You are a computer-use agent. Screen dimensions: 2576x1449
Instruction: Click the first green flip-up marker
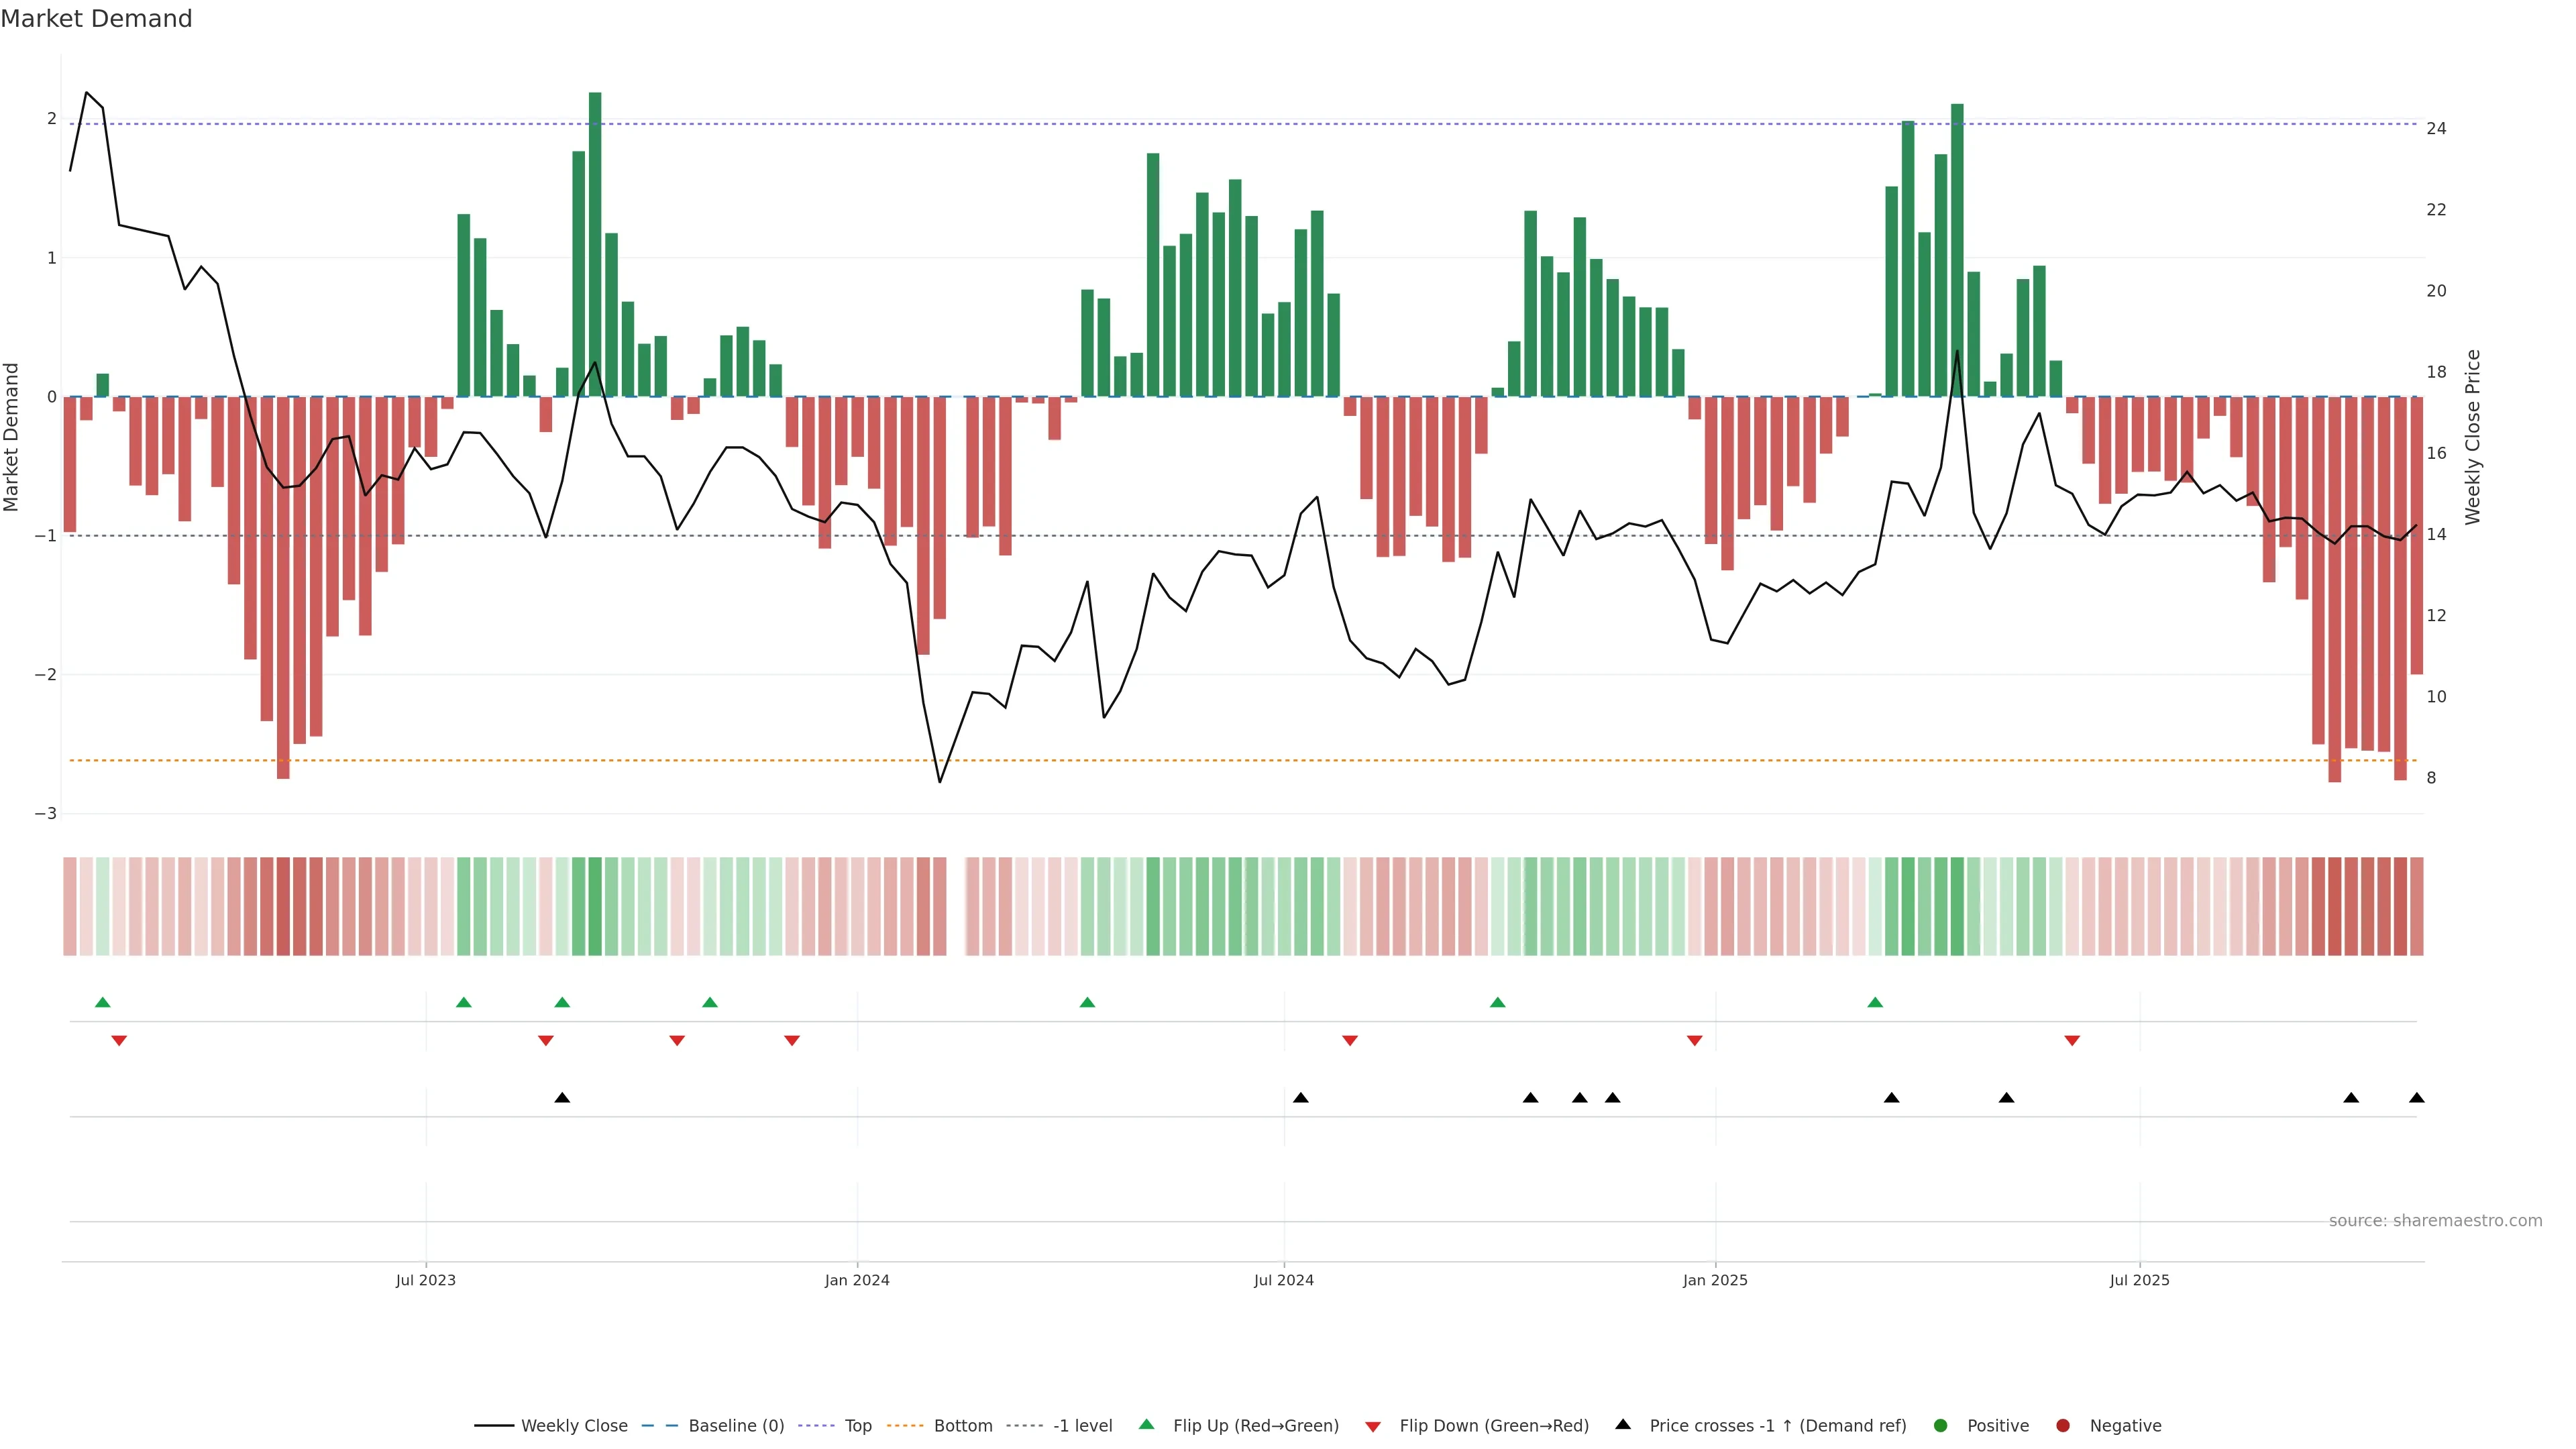coord(102,1002)
